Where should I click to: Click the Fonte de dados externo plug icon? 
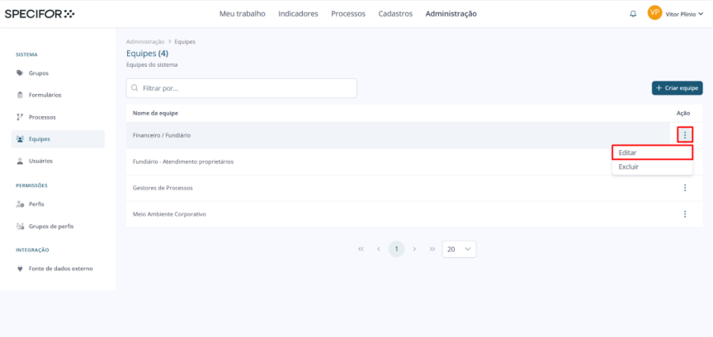click(x=20, y=269)
